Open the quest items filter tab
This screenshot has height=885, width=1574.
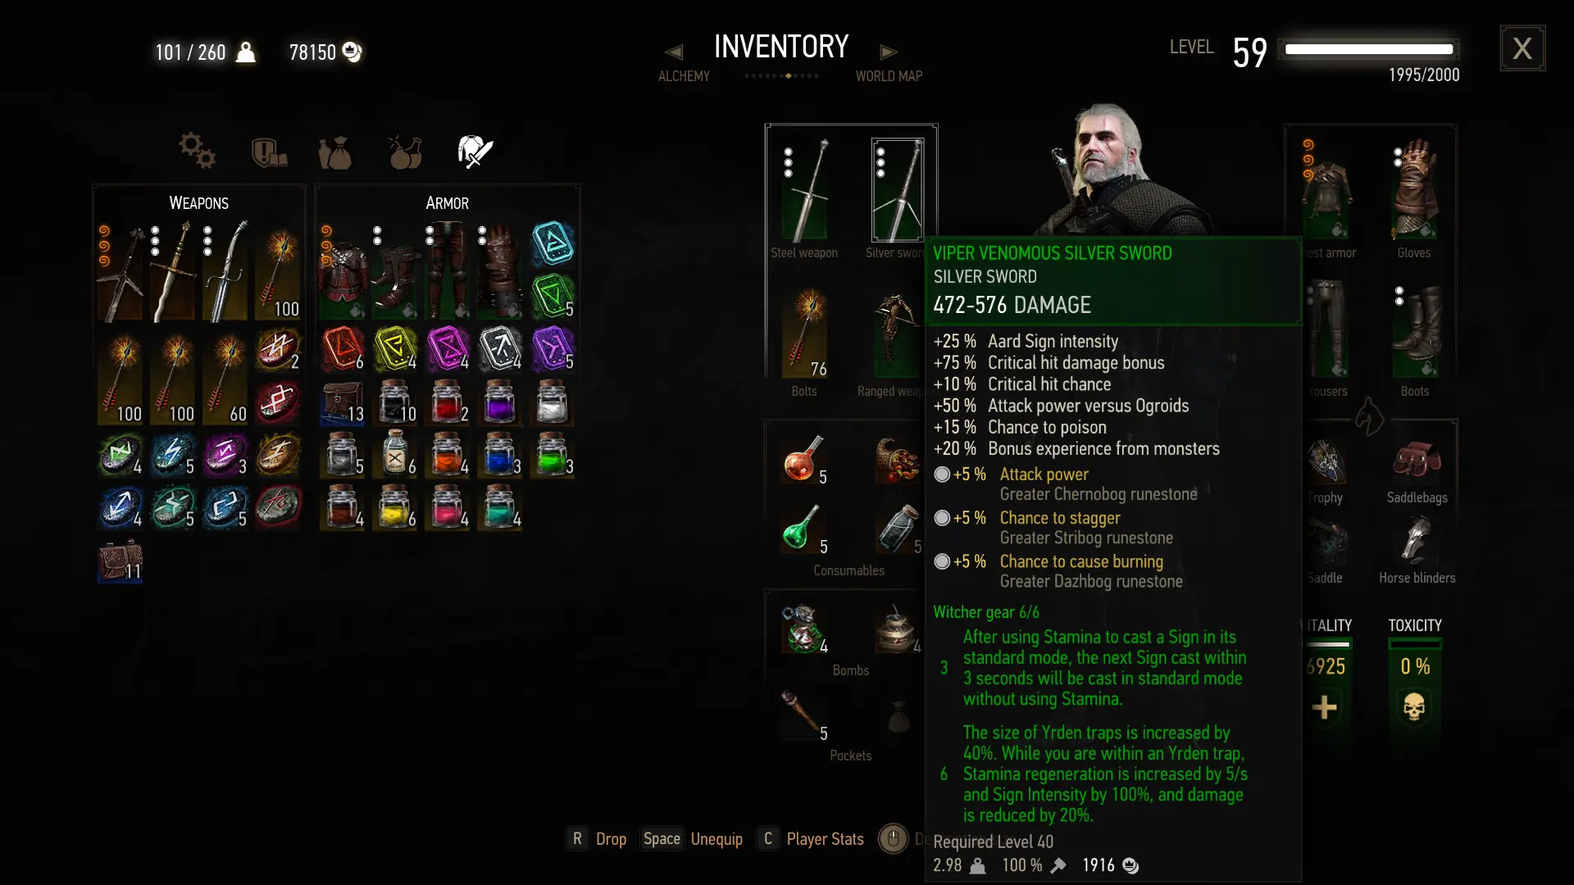point(269,152)
